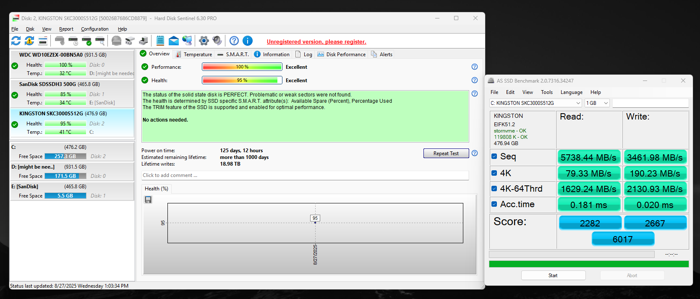Toggle the Acc.time benchmark checkbox
The height and width of the screenshot is (299, 700).
pos(494,204)
